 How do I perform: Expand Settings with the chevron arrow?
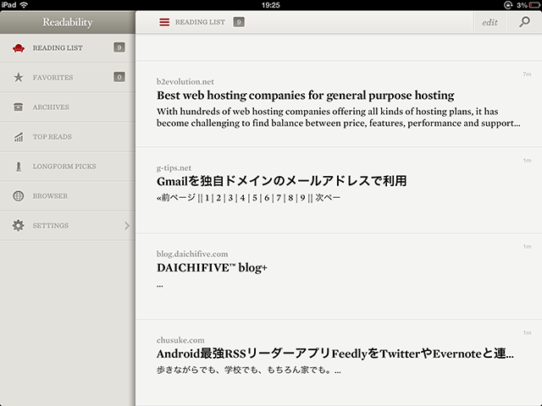[127, 226]
